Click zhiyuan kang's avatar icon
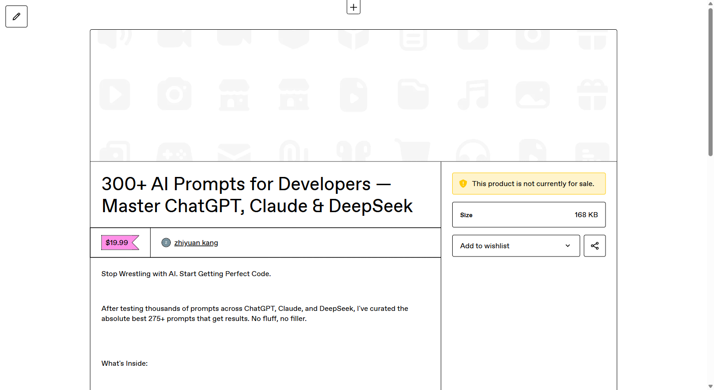714x390 pixels. click(166, 243)
